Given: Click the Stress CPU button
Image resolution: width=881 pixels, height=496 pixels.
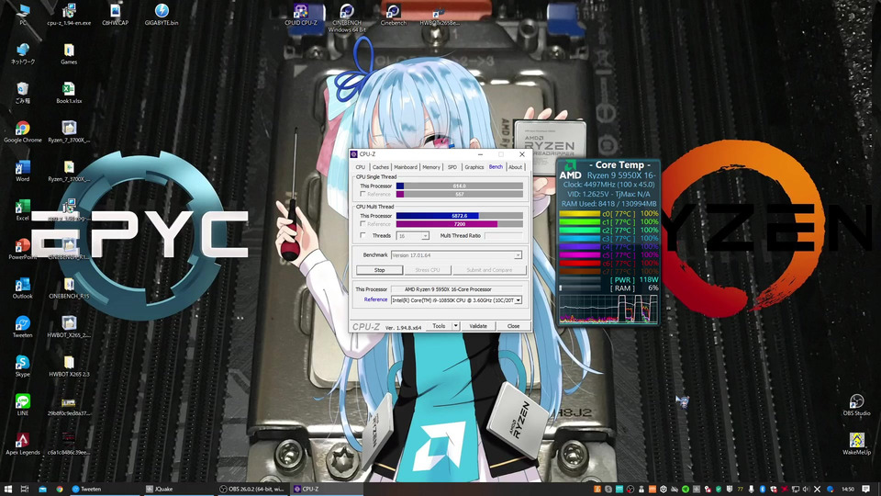Looking at the screenshot, I should click(x=428, y=270).
